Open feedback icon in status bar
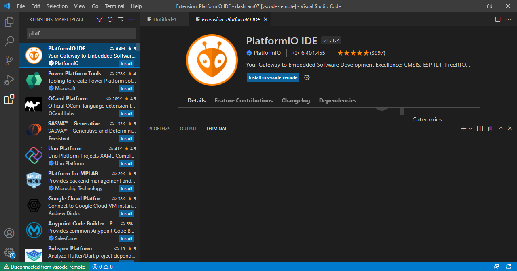 [496, 267]
